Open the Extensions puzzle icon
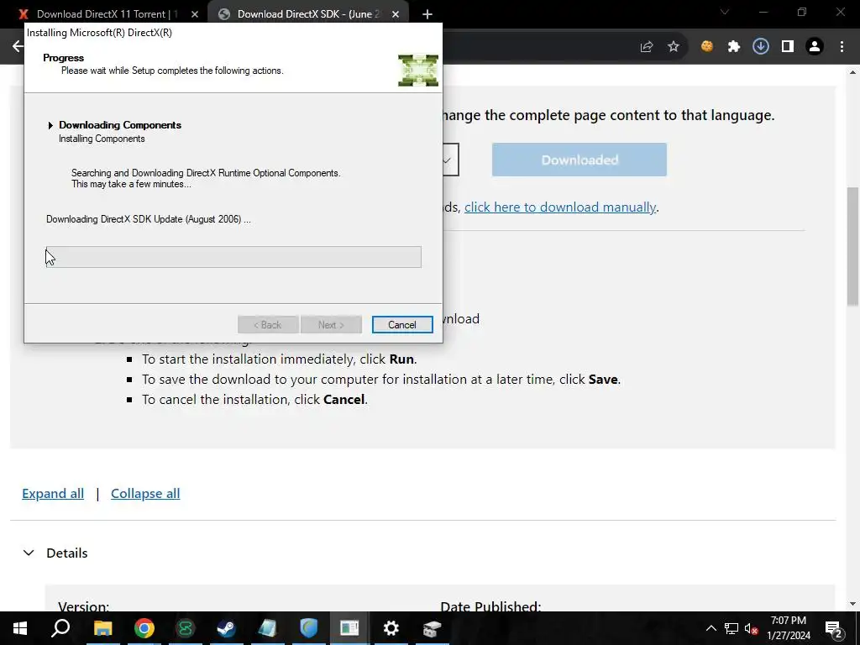This screenshot has width=860, height=645. pyautogui.click(x=734, y=47)
